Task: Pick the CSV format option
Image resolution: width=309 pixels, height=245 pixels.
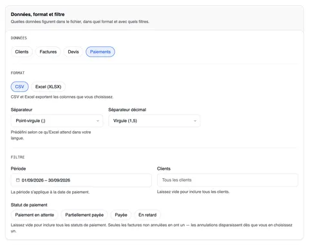Action: (19, 87)
